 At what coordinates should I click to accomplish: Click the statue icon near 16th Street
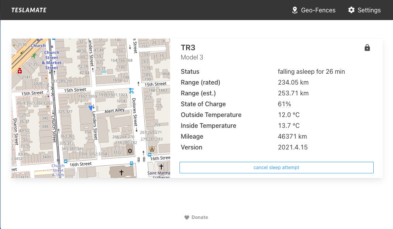tap(151, 150)
